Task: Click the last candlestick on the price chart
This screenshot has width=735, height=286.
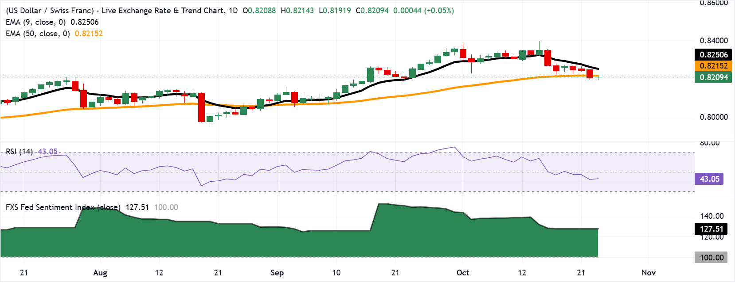Action: pos(598,77)
